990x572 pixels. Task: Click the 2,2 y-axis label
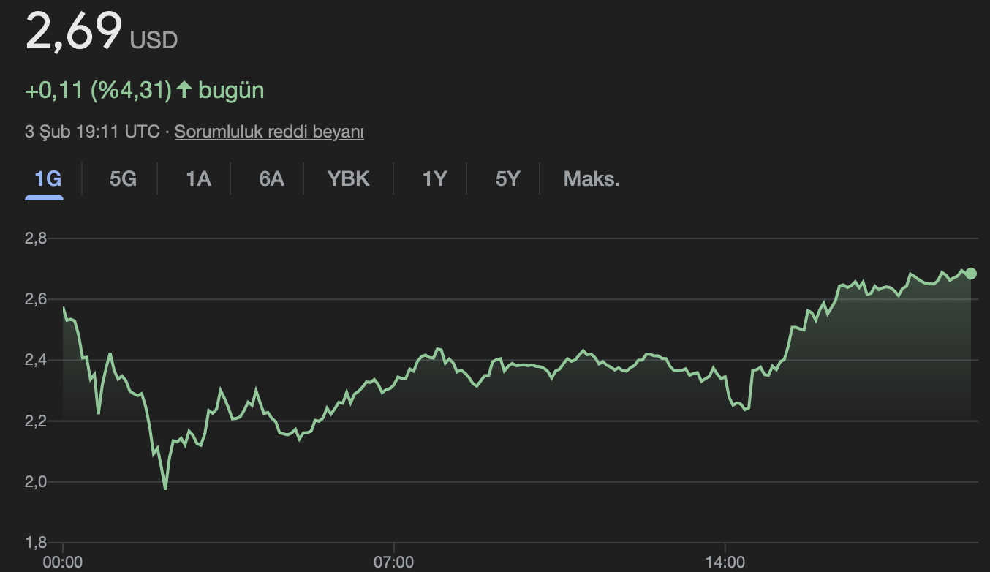(36, 421)
